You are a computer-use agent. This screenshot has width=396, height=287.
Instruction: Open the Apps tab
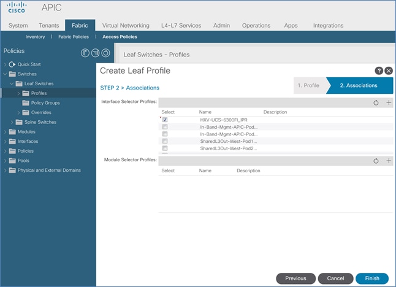pos(291,26)
